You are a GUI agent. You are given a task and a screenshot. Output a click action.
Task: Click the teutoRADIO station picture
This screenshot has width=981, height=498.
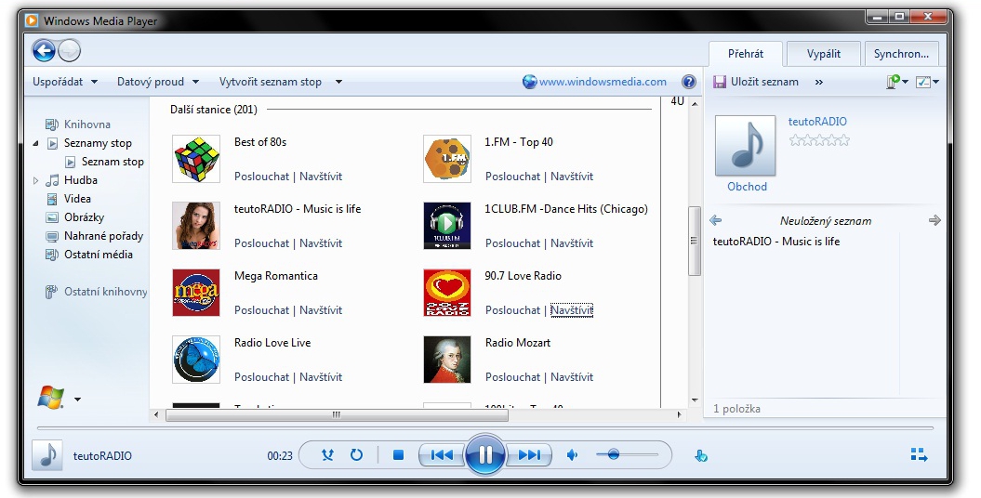tap(196, 226)
